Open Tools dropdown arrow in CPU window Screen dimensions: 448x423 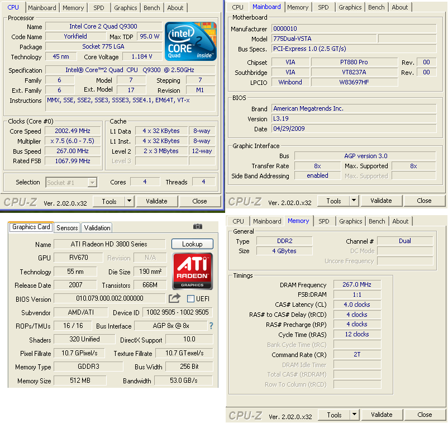[x=129, y=201]
